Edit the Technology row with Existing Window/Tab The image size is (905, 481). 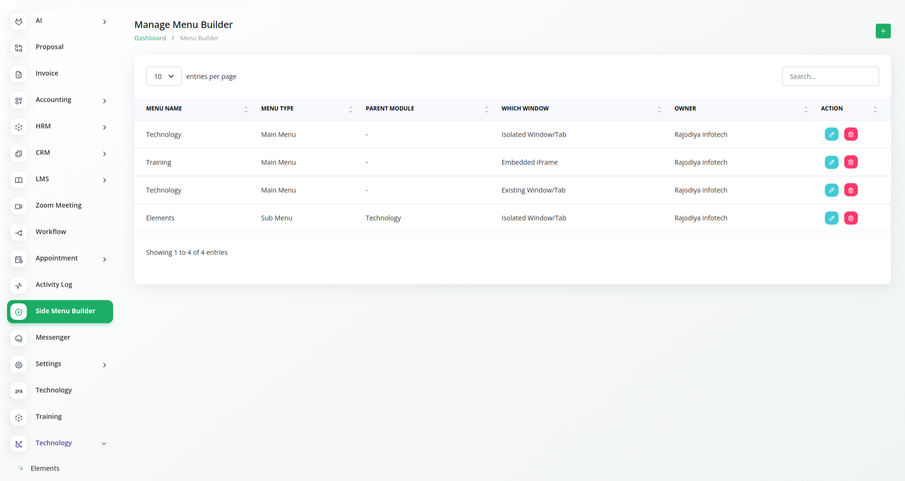click(831, 190)
